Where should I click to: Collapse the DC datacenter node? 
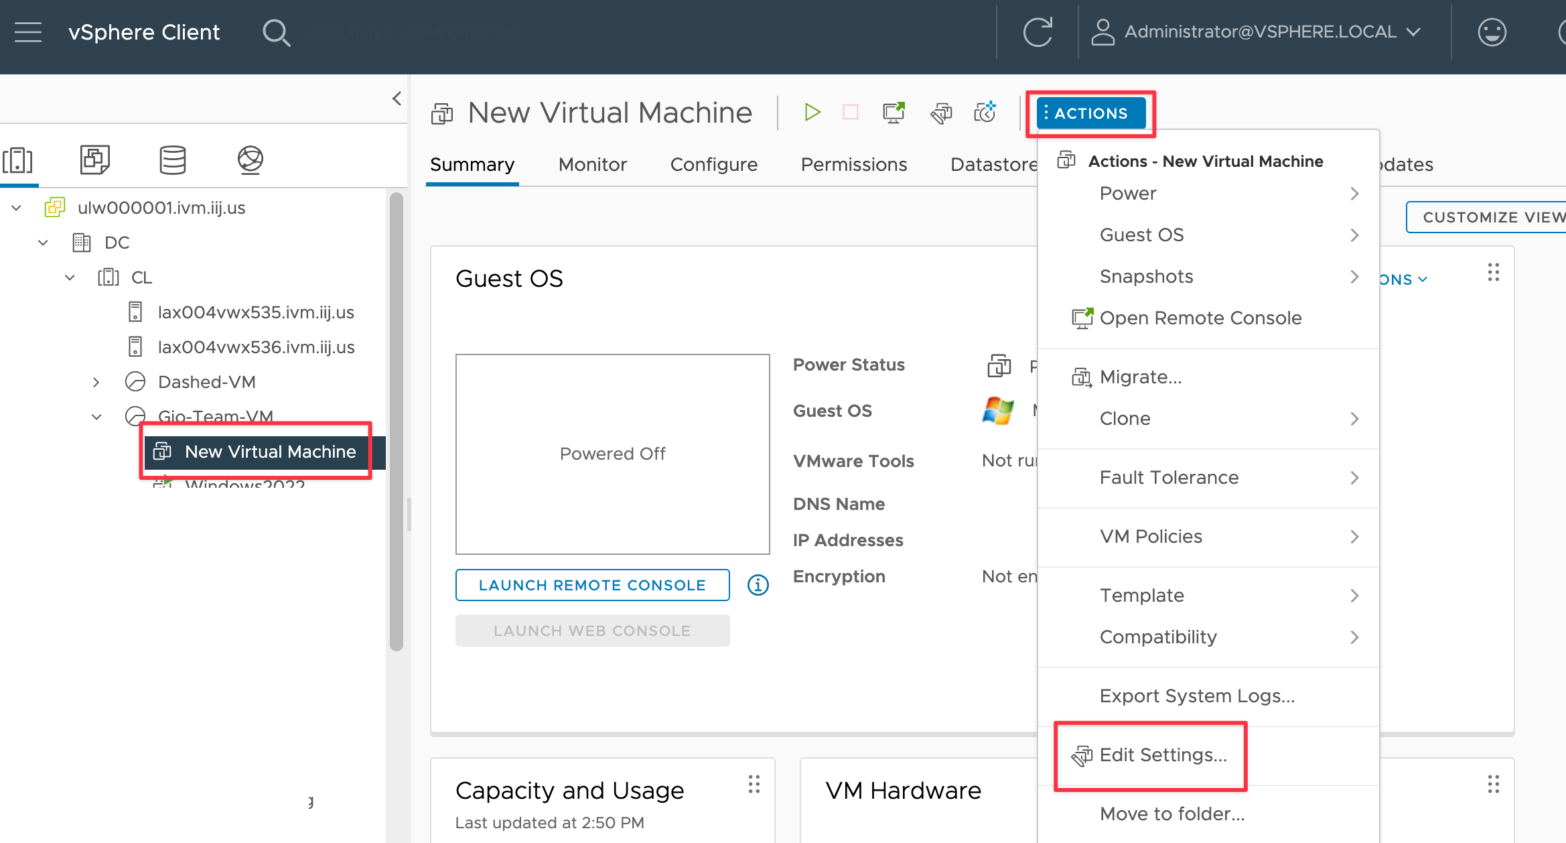[43, 243]
